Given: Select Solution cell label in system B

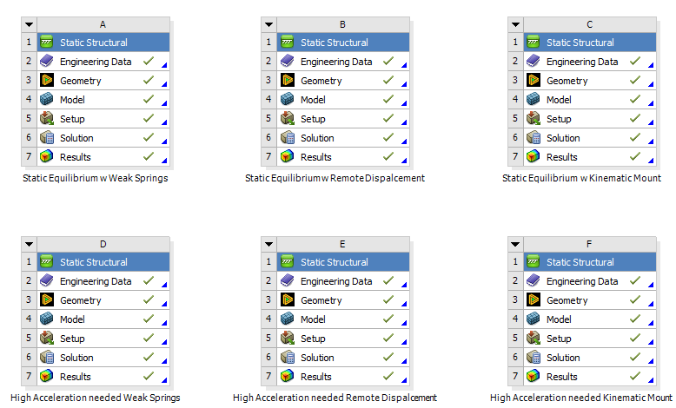Looking at the screenshot, I should (317, 138).
